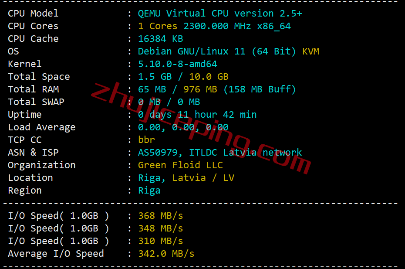Select the Average I/O Speed 342.0 MB/s

(166, 254)
